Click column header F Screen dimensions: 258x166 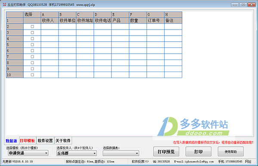138,15
